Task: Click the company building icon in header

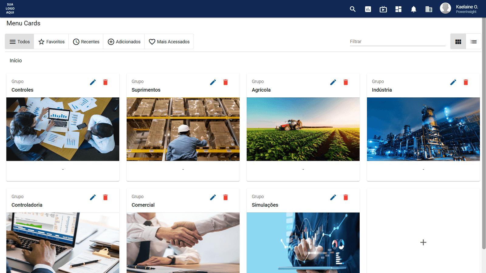Action: [429, 9]
